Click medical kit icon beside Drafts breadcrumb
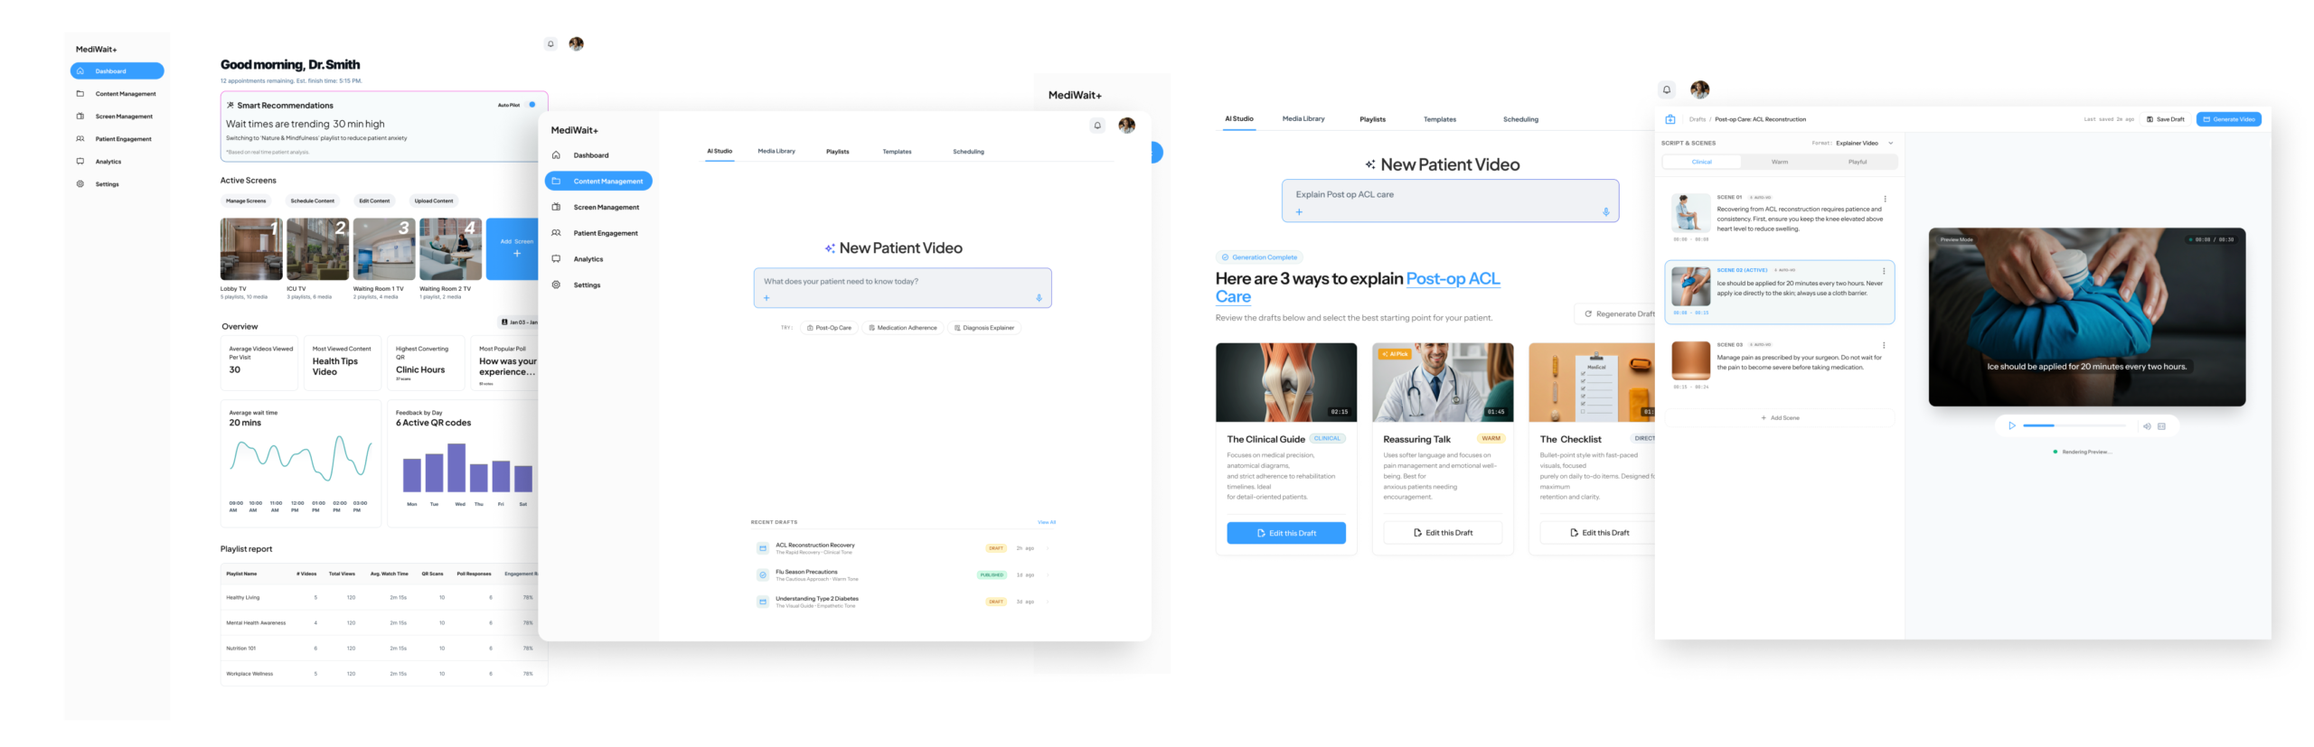This screenshot has width=2314, height=747. tap(1670, 119)
